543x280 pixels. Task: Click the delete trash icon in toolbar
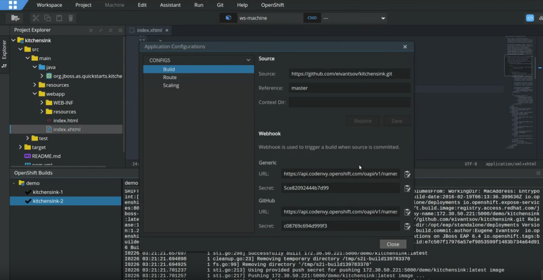click(x=71, y=18)
